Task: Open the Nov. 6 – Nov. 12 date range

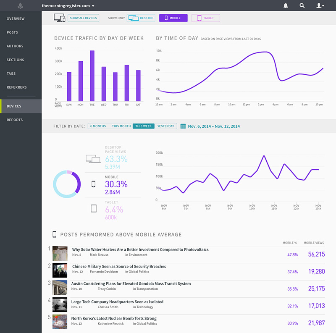Action: 214,126
